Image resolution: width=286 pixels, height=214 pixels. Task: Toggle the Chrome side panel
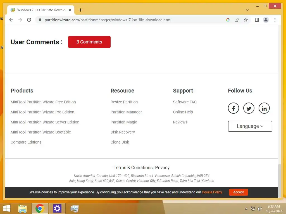point(257,20)
